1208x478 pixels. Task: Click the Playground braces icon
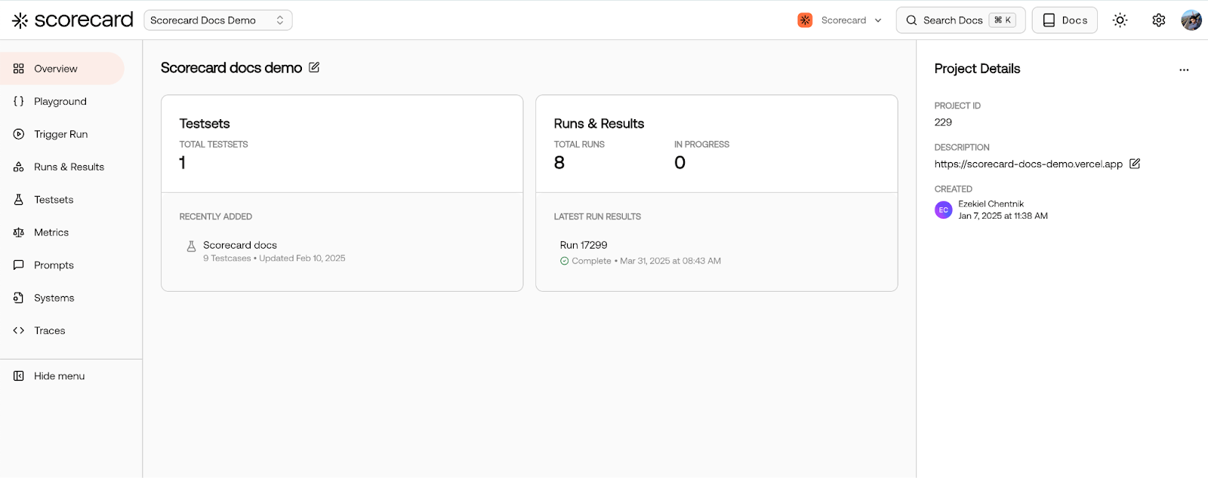coord(19,101)
